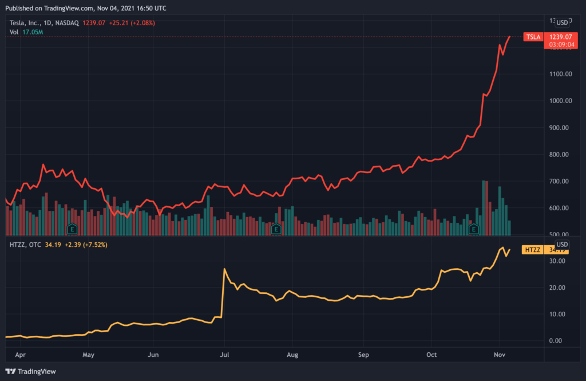The width and height of the screenshot is (586, 381).
Task: Click the volume value 17.05M
Action: click(33, 32)
